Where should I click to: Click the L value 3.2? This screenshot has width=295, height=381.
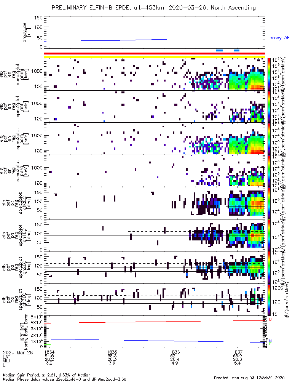(49, 363)
